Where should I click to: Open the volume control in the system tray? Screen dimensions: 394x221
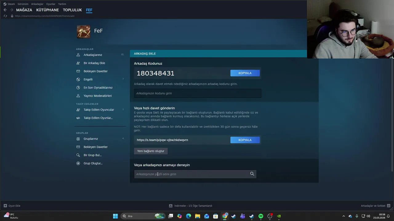coord(368,216)
